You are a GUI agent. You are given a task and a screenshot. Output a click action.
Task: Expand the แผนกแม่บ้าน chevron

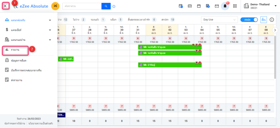coord(50,40)
